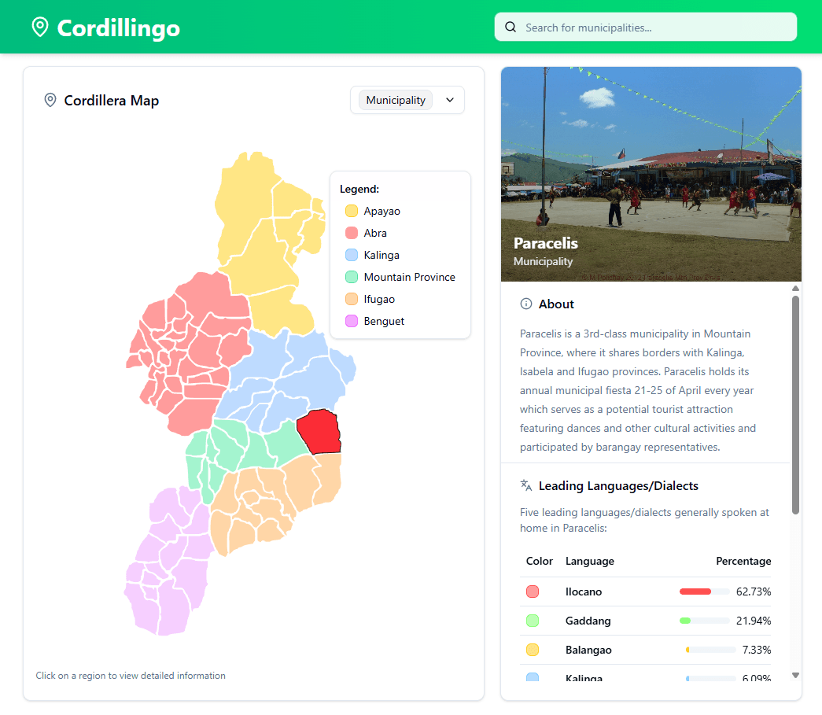The image size is (822, 715).
Task: Click the map pin icon beside Cordillera Map
Action: [50, 100]
